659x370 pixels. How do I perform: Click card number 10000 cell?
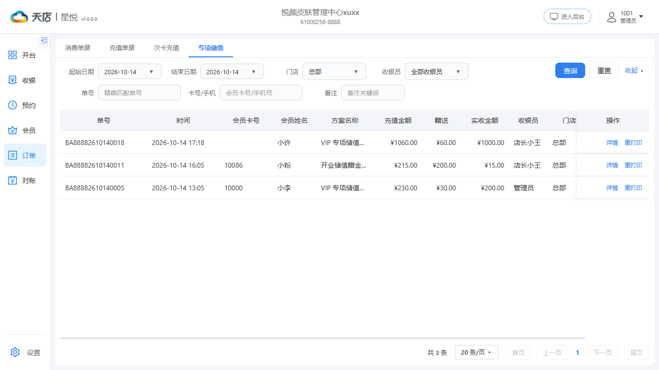(x=233, y=188)
